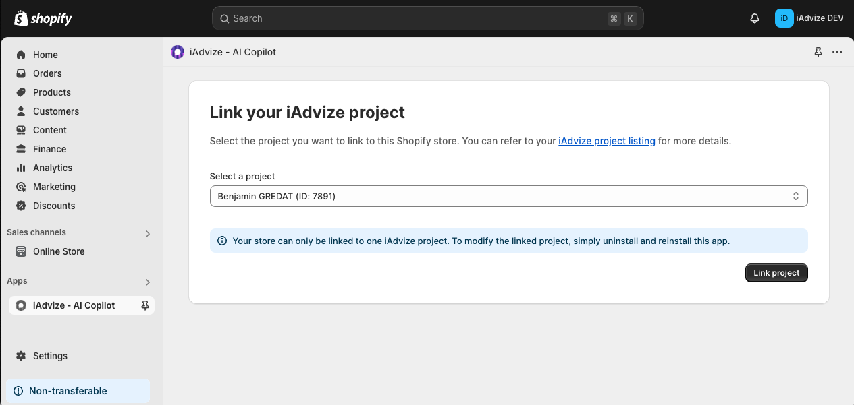Expand Sales channels section chevron
The image size is (854, 405).
(148, 233)
